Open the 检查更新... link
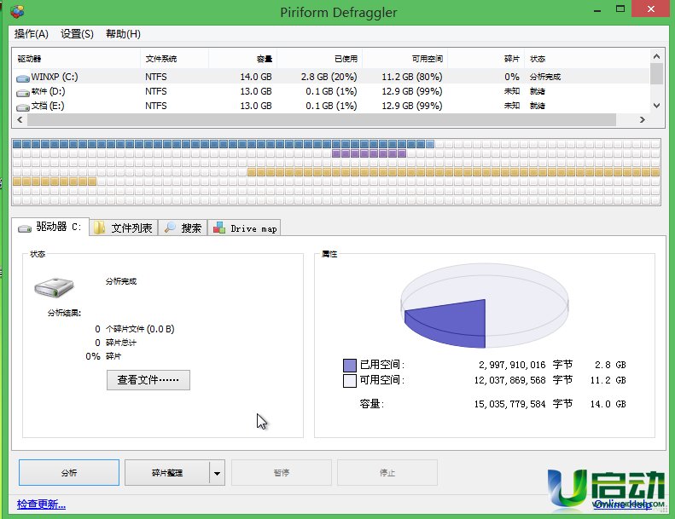This screenshot has width=675, height=519. point(41,504)
